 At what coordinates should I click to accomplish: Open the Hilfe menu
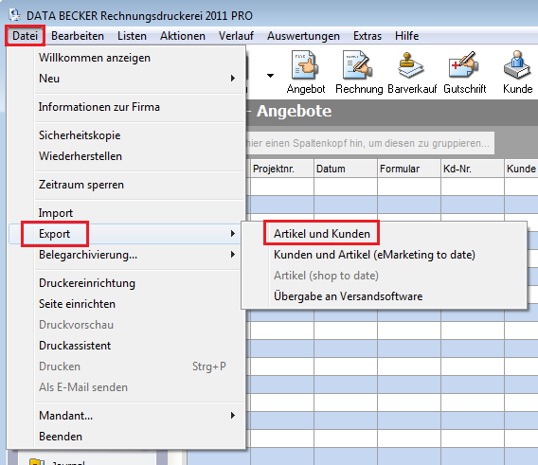pyautogui.click(x=407, y=36)
